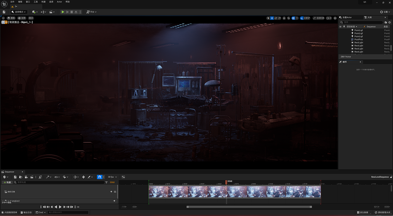Open the 文件 menu
Screen dimensions: 393x216
tap(12, 2)
